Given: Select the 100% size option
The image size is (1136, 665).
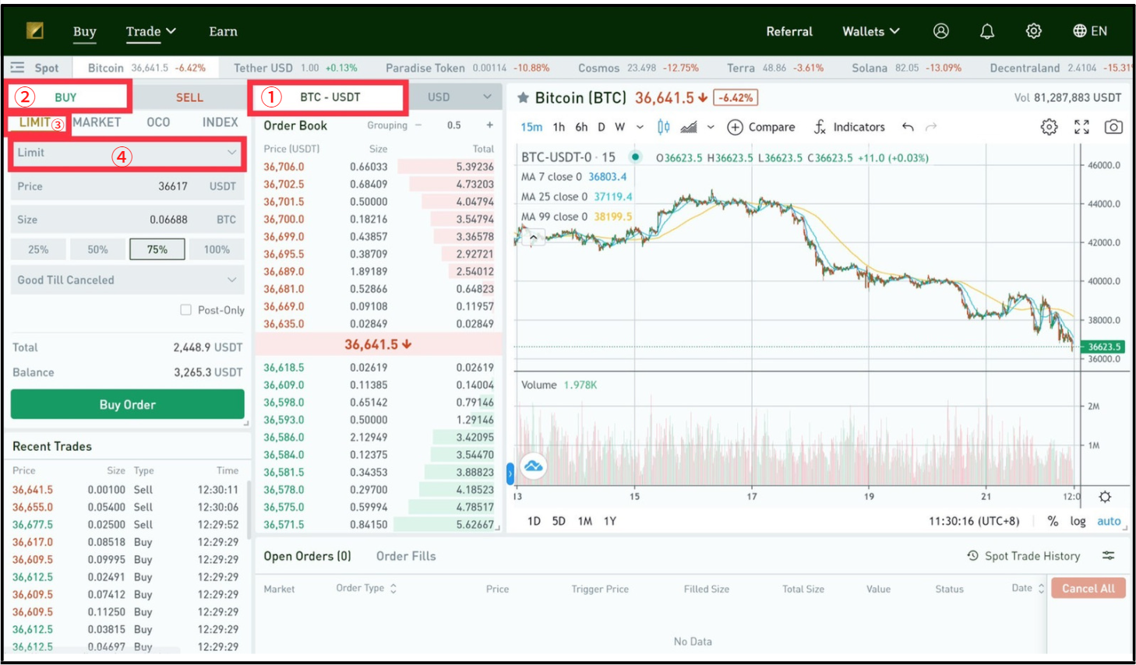Looking at the screenshot, I should click(x=217, y=250).
